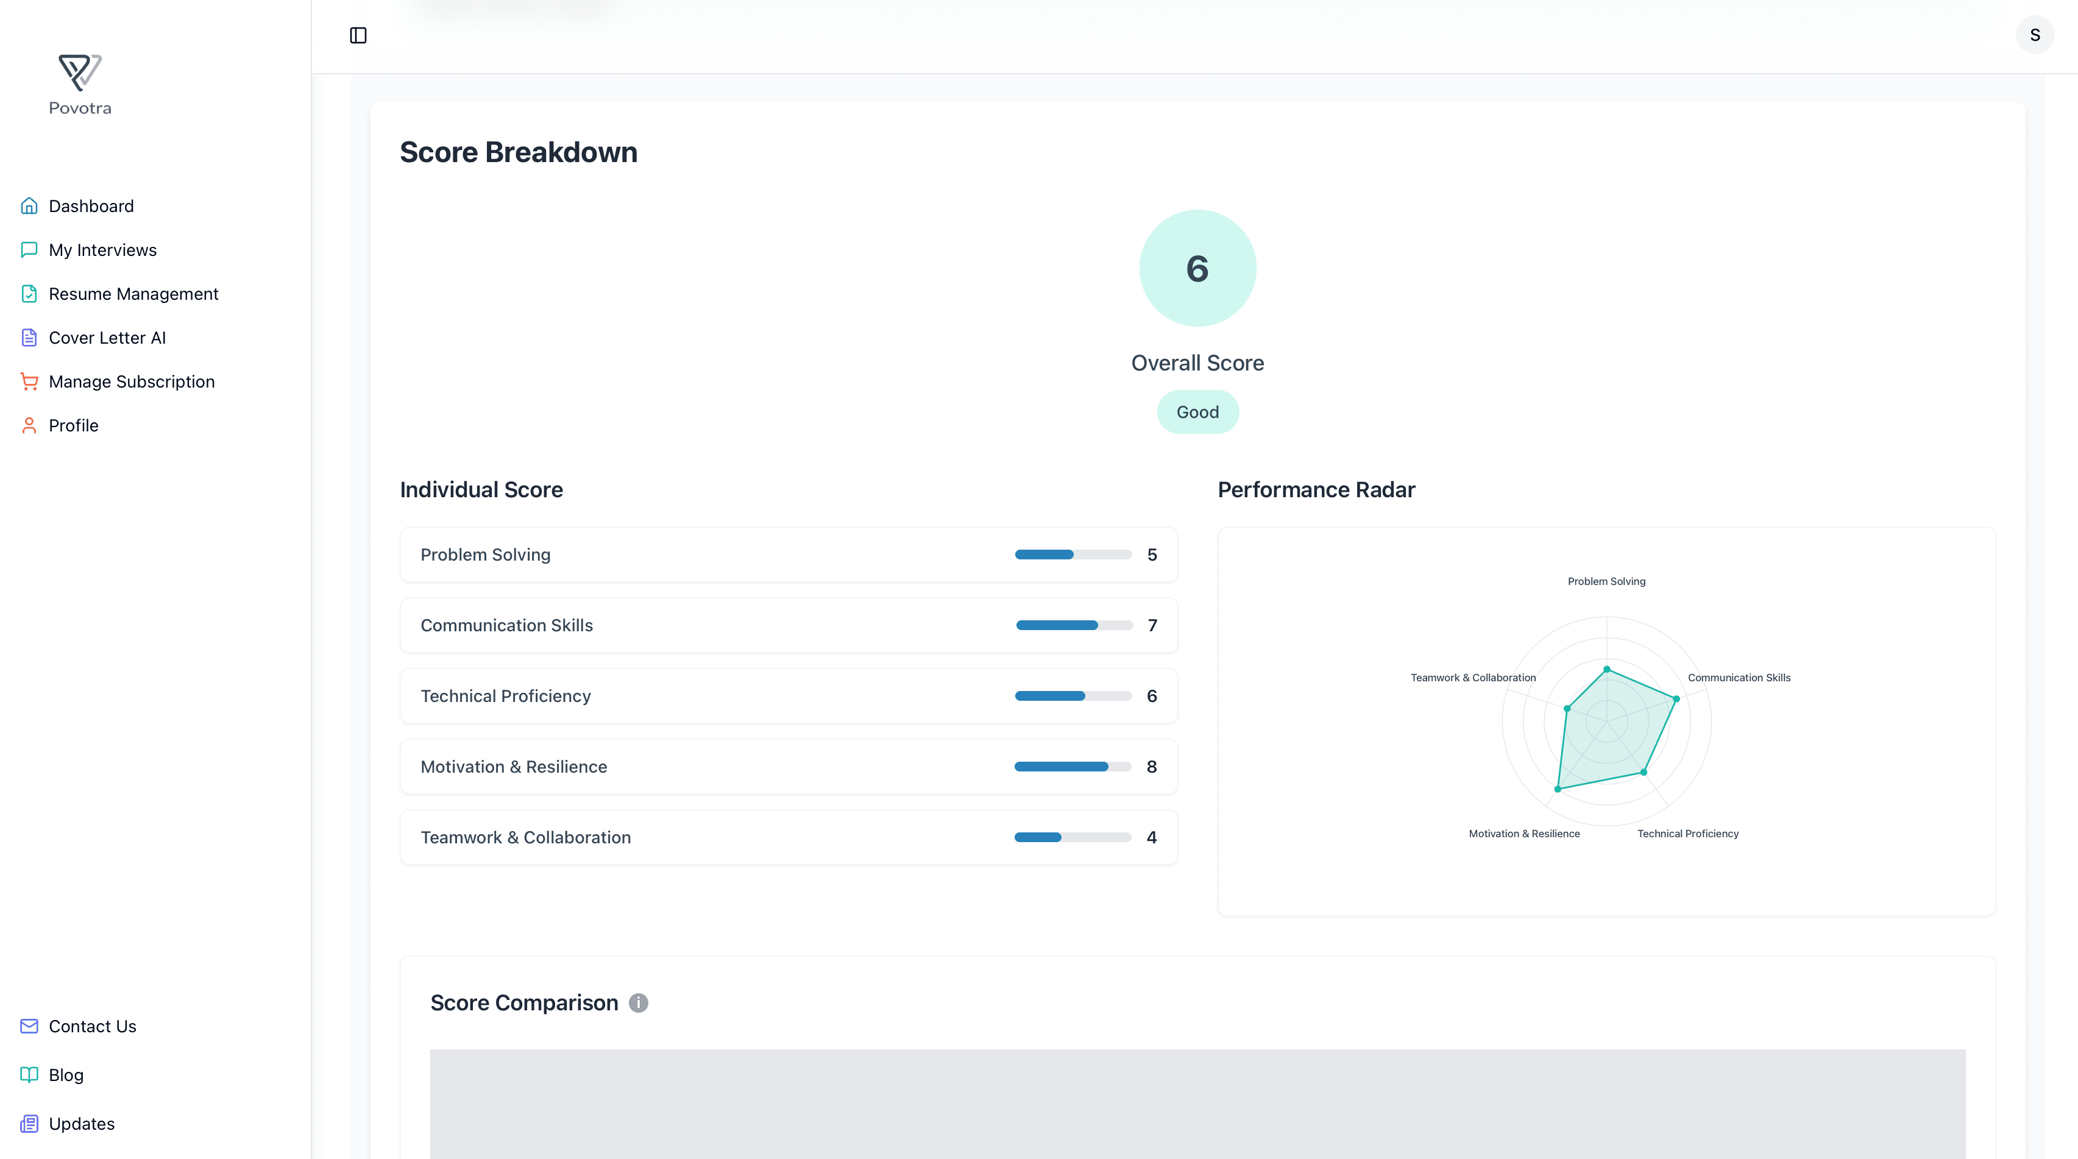Click the Good rating badge
This screenshot has width=2078, height=1159.
(x=1197, y=412)
